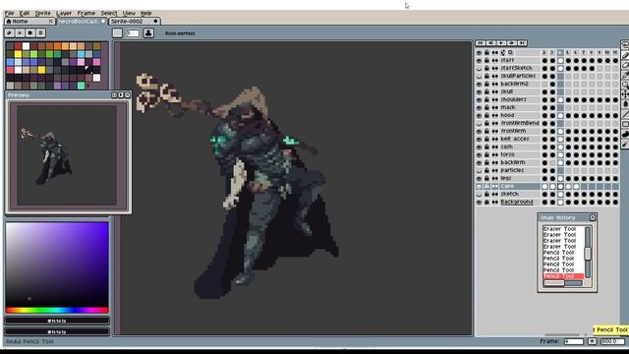Image resolution: width=629 pixels, height=354 pixels.
Task: Open the Help menu
Action: pos(146,13)
